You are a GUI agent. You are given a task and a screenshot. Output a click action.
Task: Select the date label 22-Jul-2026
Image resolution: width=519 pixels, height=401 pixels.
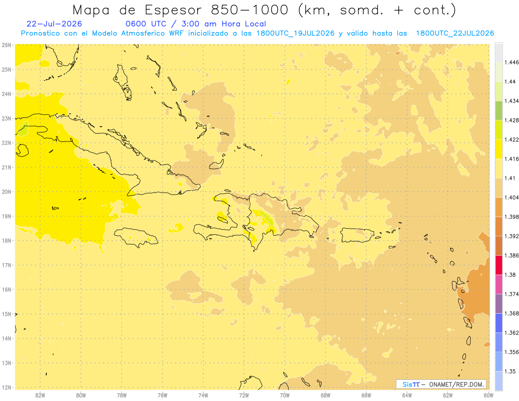pyautogui.click(x=54, y=24)
